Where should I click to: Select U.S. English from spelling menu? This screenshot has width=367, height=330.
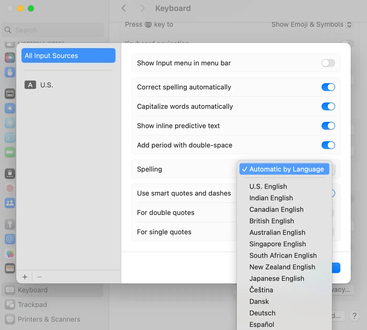tap(284, 186)
